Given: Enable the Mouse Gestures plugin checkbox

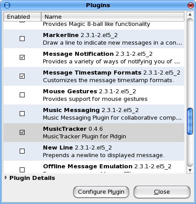Looking at the screenshot, I should click(22, 95).
